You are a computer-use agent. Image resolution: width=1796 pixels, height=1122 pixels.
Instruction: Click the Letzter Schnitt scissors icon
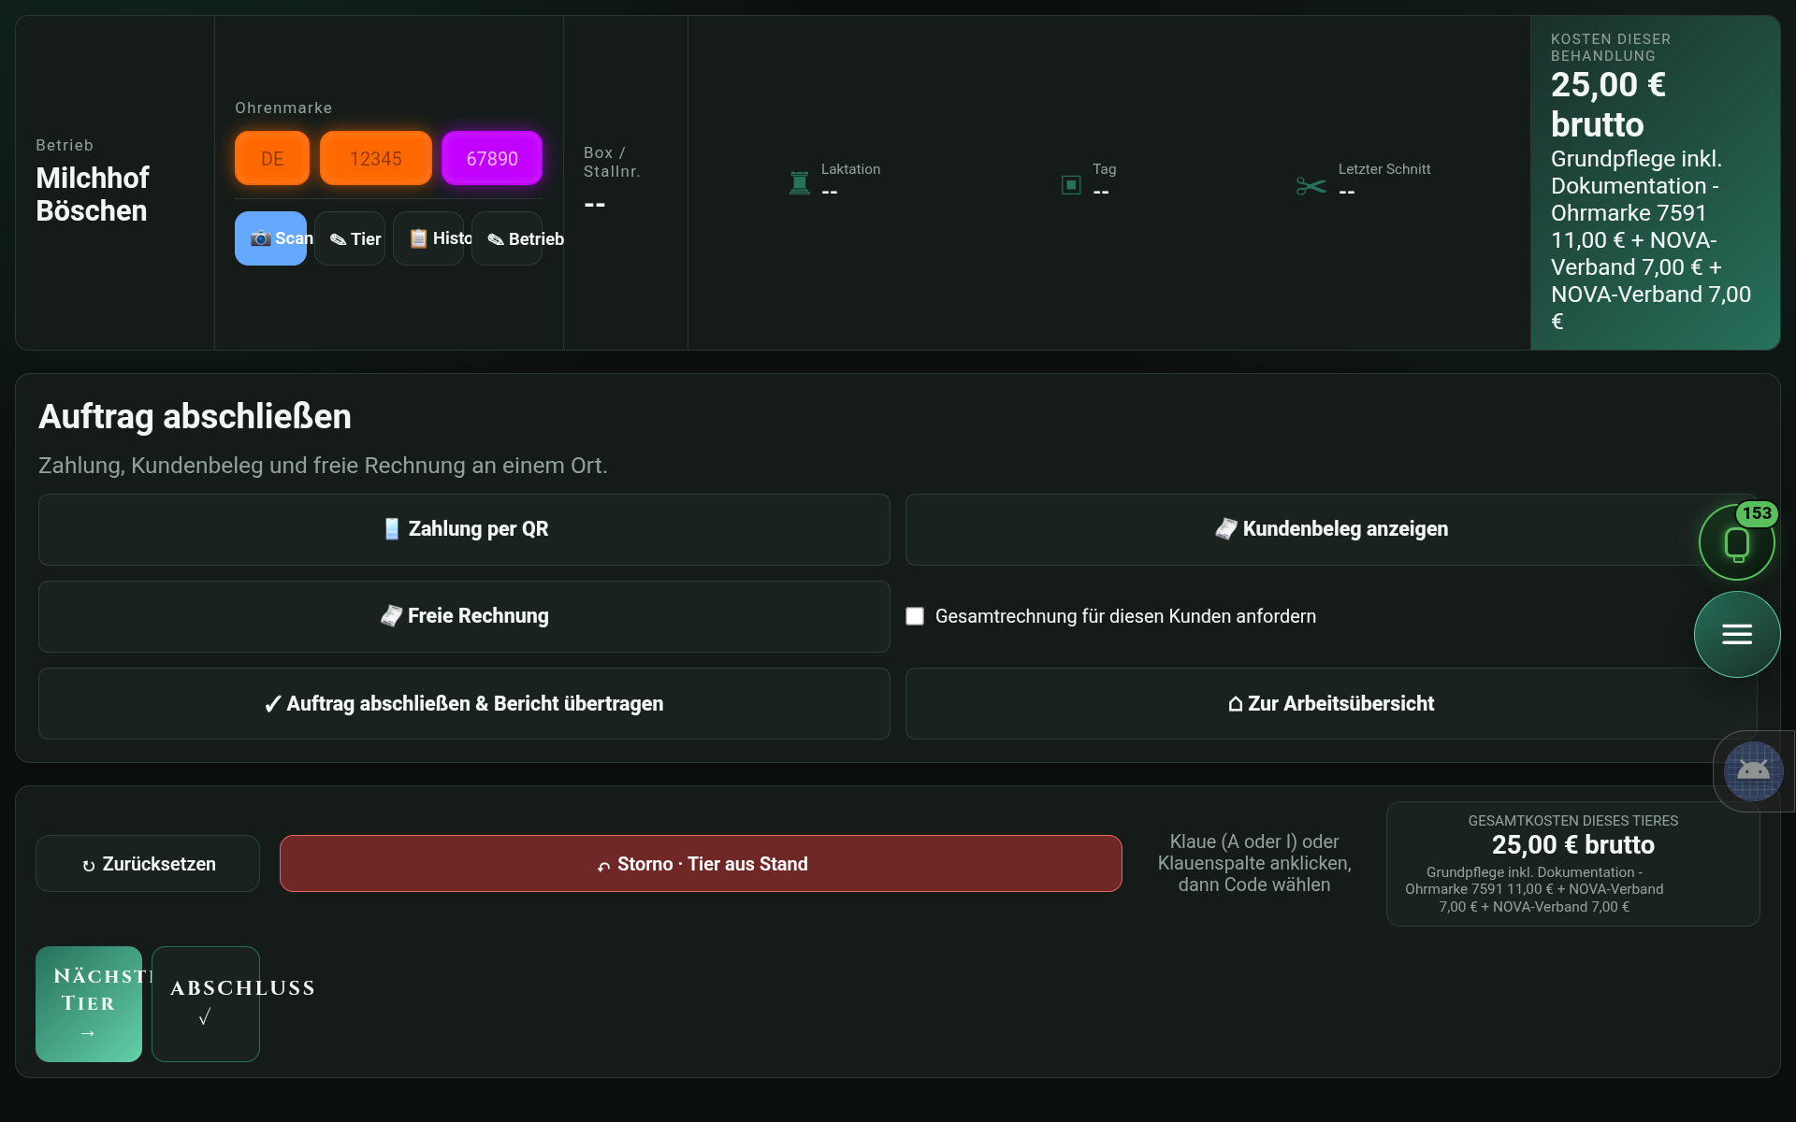[1311, 186]
